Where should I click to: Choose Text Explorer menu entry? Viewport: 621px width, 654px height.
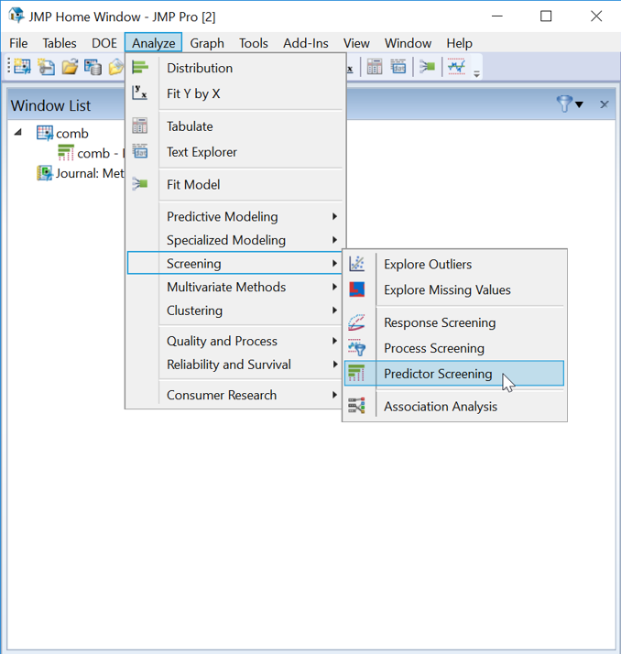click(x=236, y=152)
